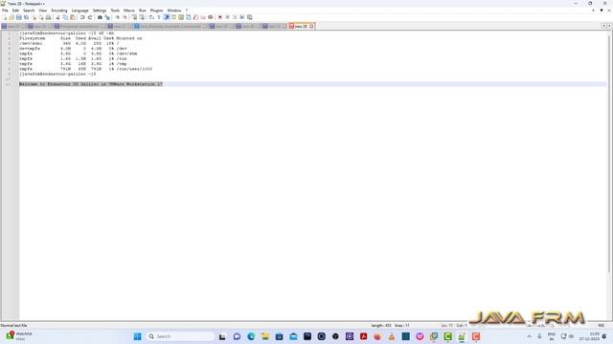The width and height of the screenshot is (613, 344).
Task: Close the current document via toolbar icon
Action: pos(34,17)
